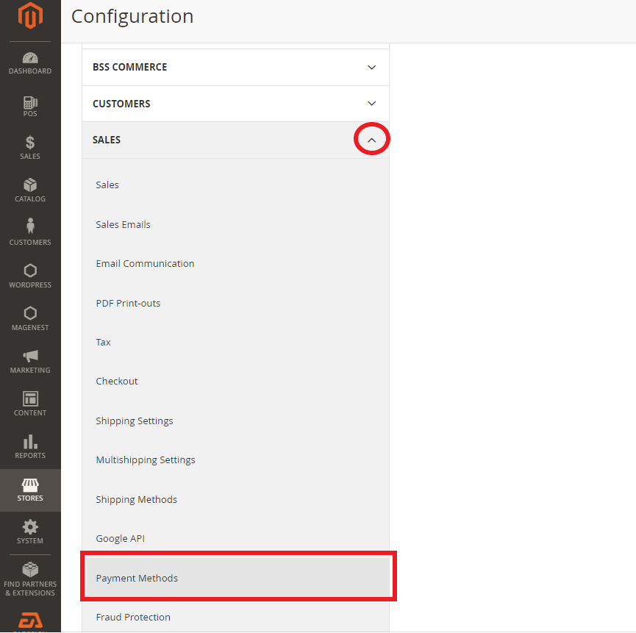636x633 pixels.
Task: Open the Customers person icon in sidebar
Action: (x=30, y=226)
